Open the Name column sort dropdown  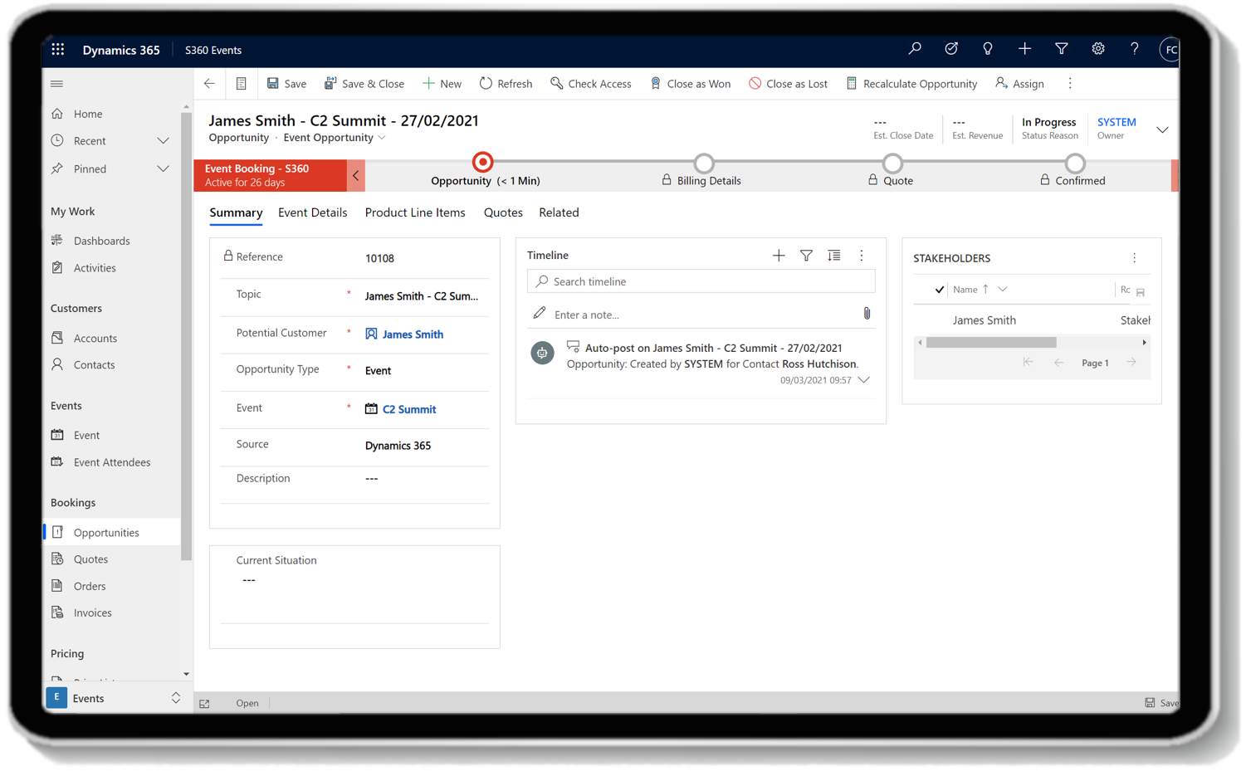pos(1003,290)
